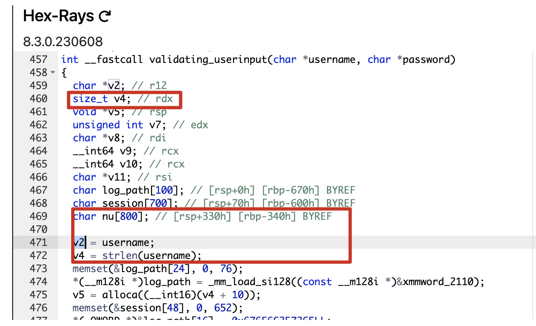Viewport: 536px width, 326px height.
Task: Click the Hex-Rays heading
Action: click(59, 16)
